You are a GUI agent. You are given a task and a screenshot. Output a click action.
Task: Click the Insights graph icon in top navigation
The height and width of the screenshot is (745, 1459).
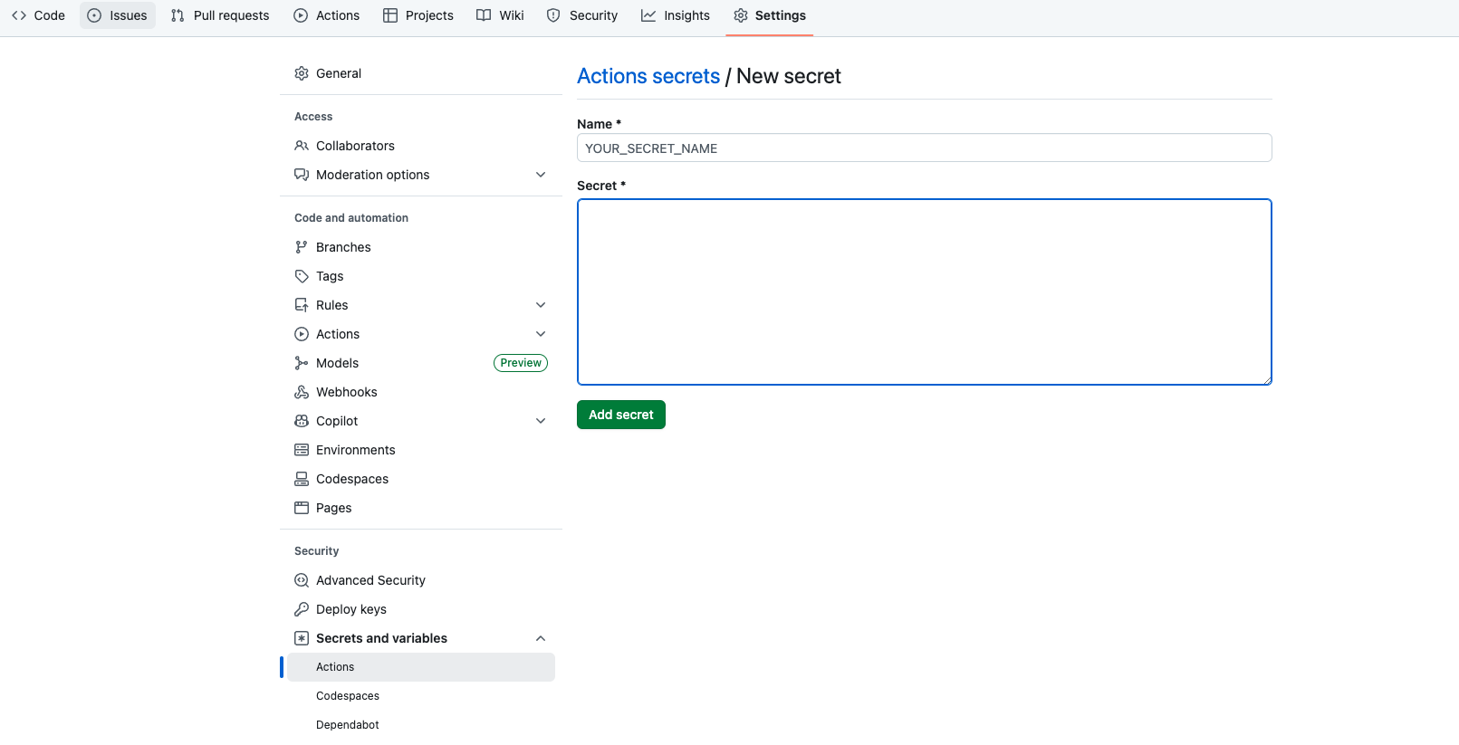(648, 15)
